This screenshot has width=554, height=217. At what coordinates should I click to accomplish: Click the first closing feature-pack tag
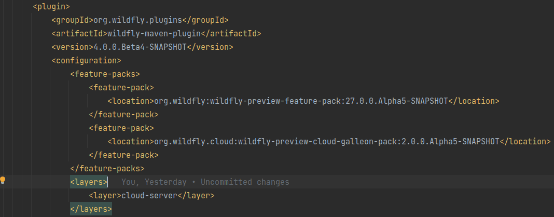pos(123,115)
